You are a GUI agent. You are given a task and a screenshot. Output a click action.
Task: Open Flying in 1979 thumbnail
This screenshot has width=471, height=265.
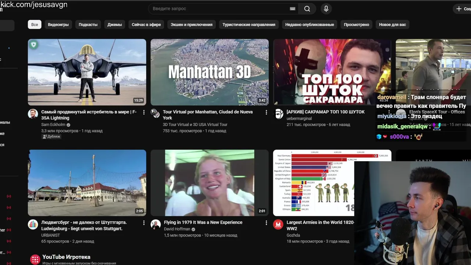click(209, 183)
